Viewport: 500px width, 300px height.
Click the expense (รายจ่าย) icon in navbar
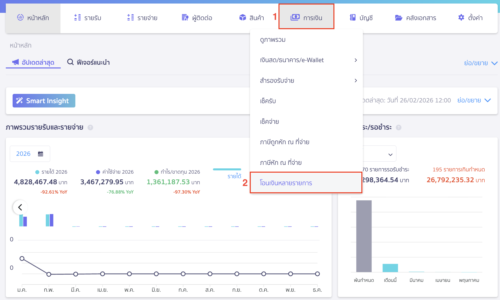pos(131,18)
